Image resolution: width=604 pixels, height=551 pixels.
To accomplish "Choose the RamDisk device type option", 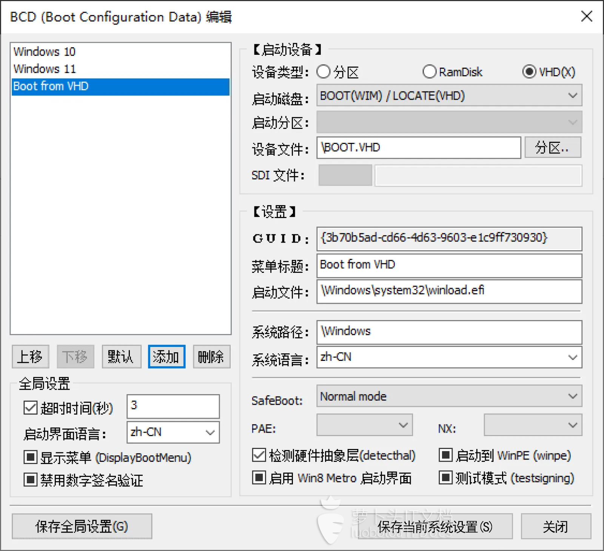I will 430,72.
